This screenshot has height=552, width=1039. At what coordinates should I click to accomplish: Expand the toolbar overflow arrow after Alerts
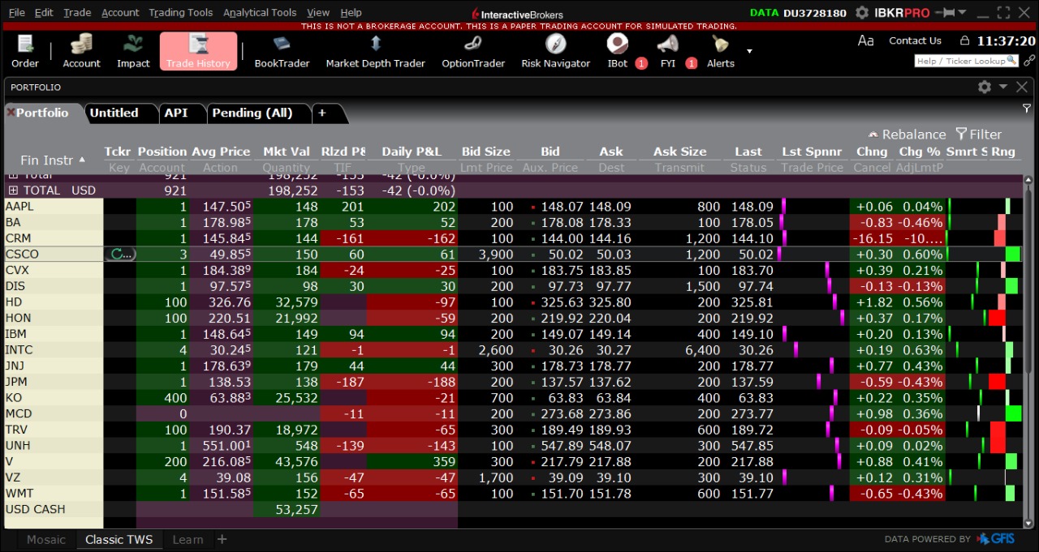(x=749, y=51)
